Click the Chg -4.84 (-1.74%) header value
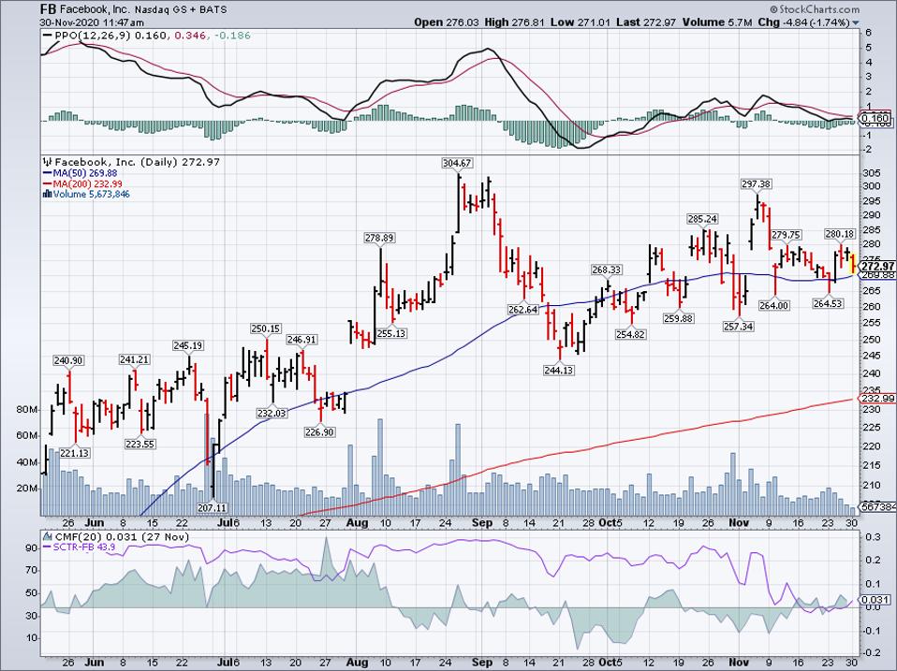This screenshot has height=671, width=897. pyautogui.click(x=804, y=22)
